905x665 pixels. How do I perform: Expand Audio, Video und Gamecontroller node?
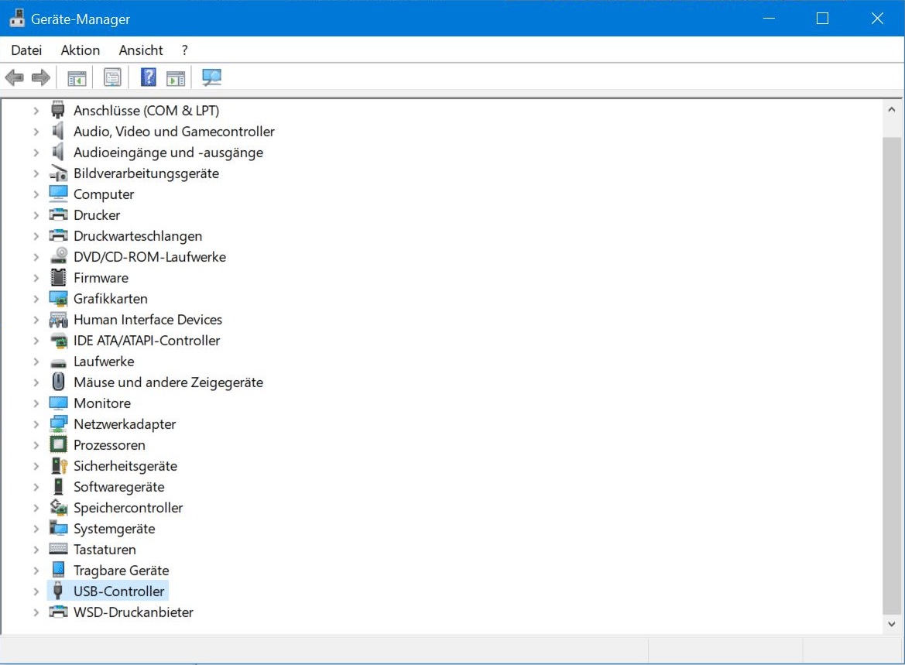[x=36, y=132]
